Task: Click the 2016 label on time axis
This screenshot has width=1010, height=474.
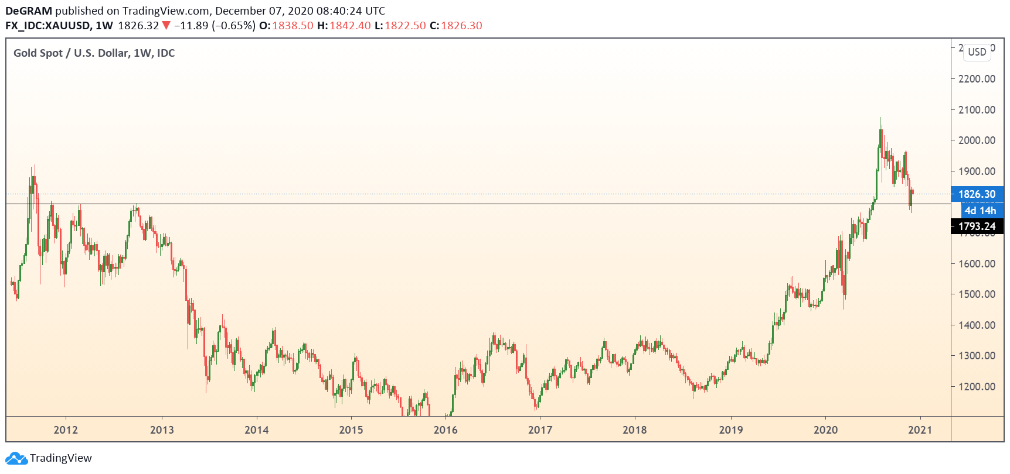Action: tap(446, 430)
